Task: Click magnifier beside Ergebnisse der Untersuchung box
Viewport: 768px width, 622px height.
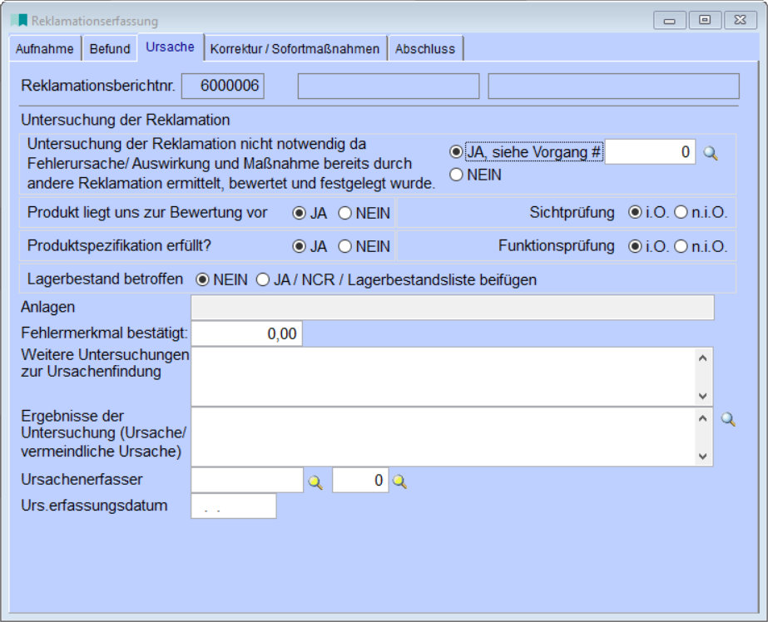Action: [x=728, y=420]
